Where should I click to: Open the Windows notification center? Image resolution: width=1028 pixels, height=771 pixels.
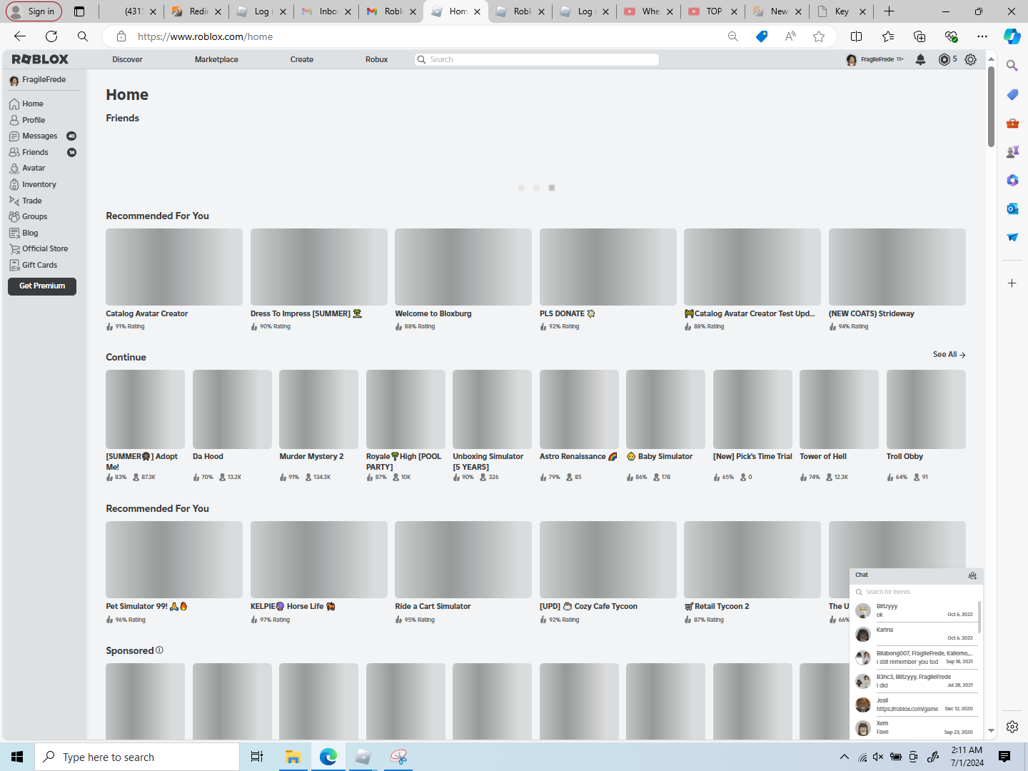(x=1004, y=757)
